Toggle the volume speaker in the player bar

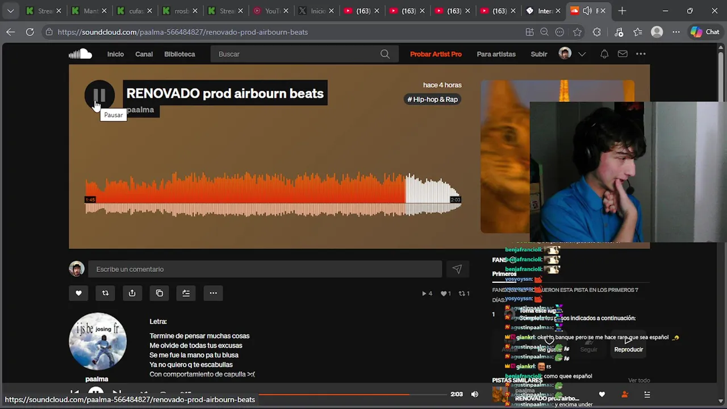pyautogui.click(x=475, y=394)
